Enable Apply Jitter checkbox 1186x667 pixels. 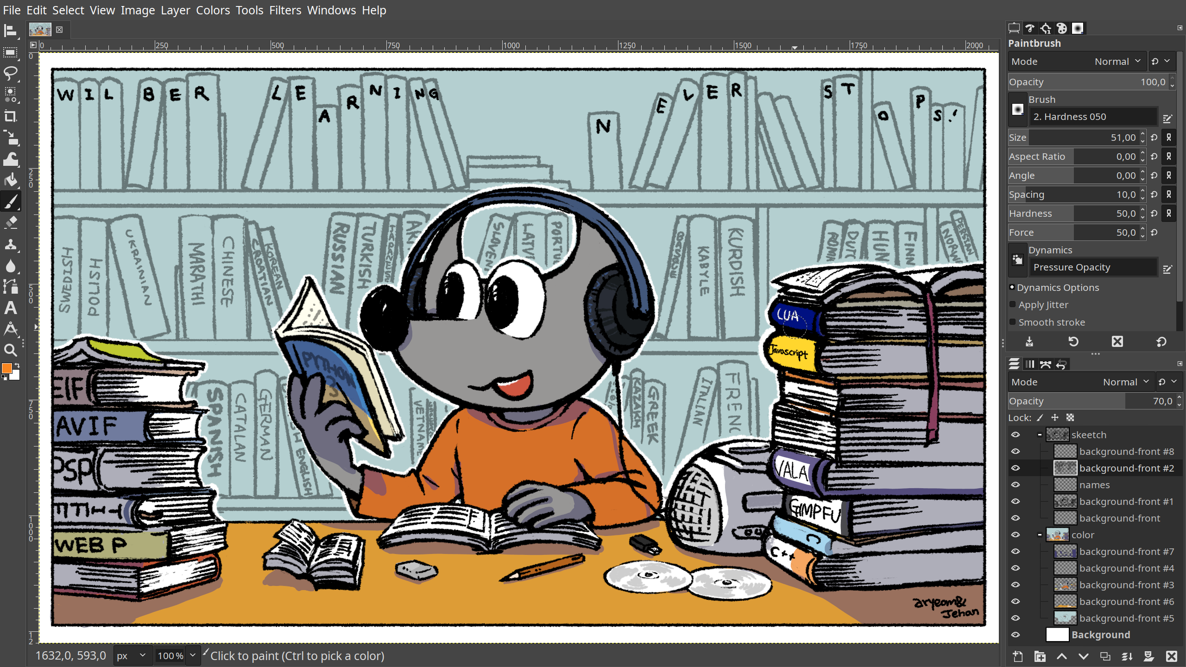pos(1013,305)
